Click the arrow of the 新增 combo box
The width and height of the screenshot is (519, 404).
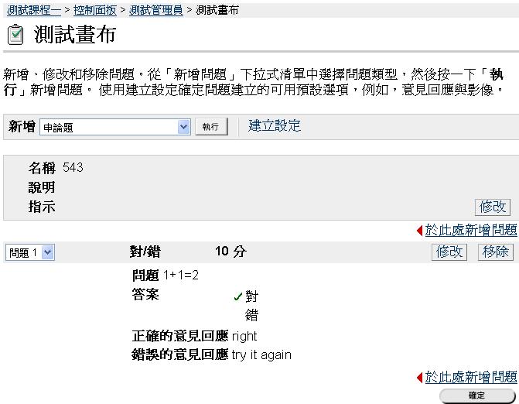point(183,128)
